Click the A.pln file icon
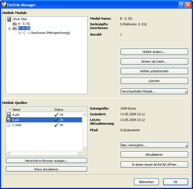 (9, 115)
